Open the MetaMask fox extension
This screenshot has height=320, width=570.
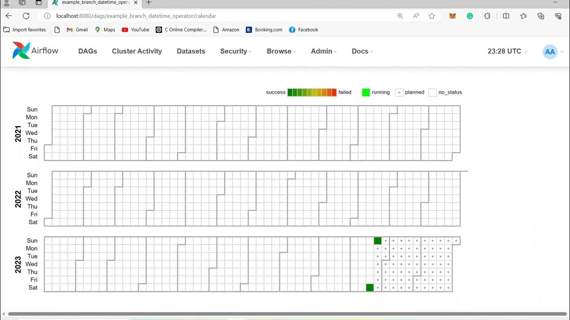(x=452, y=16)
